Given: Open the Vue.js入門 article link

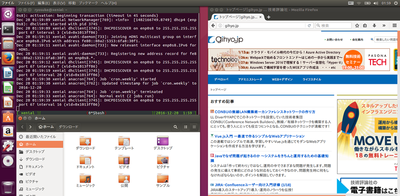Looking at the screenshot, I should click(x=259, y=136).
